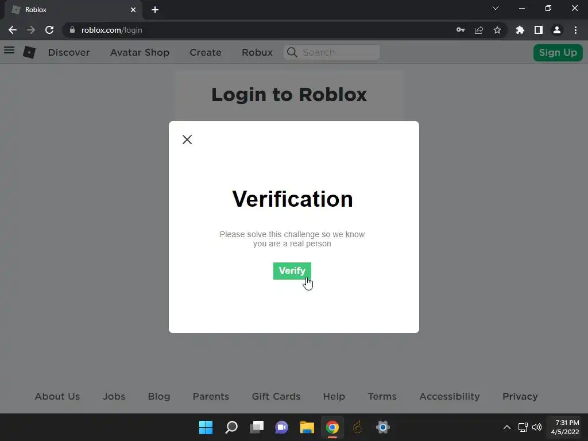Screen dimensions: 588x441
Task: Click the address bar URL roblox.com/login
Action: [x=112, y=30]
